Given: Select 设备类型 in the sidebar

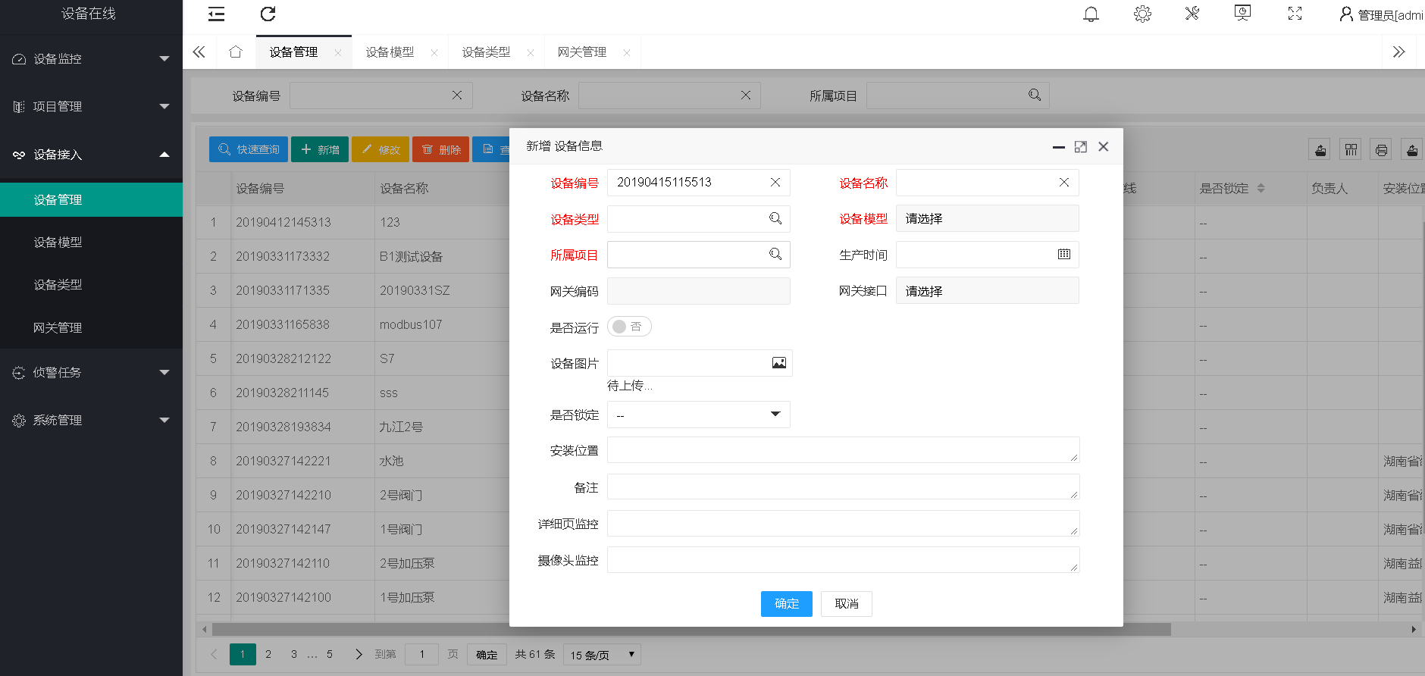Looking at the screenshot, I should tap(91, 284).
